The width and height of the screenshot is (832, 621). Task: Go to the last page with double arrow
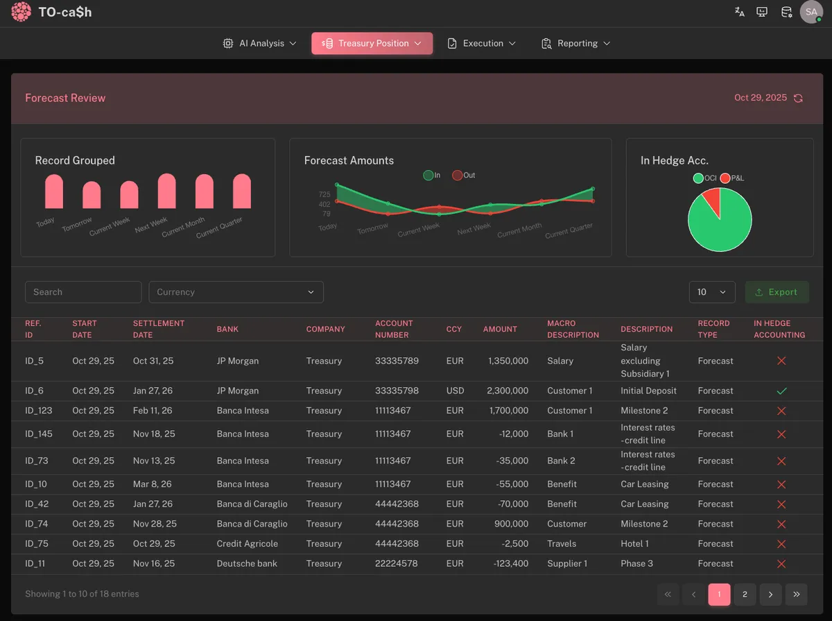point(796,594)
